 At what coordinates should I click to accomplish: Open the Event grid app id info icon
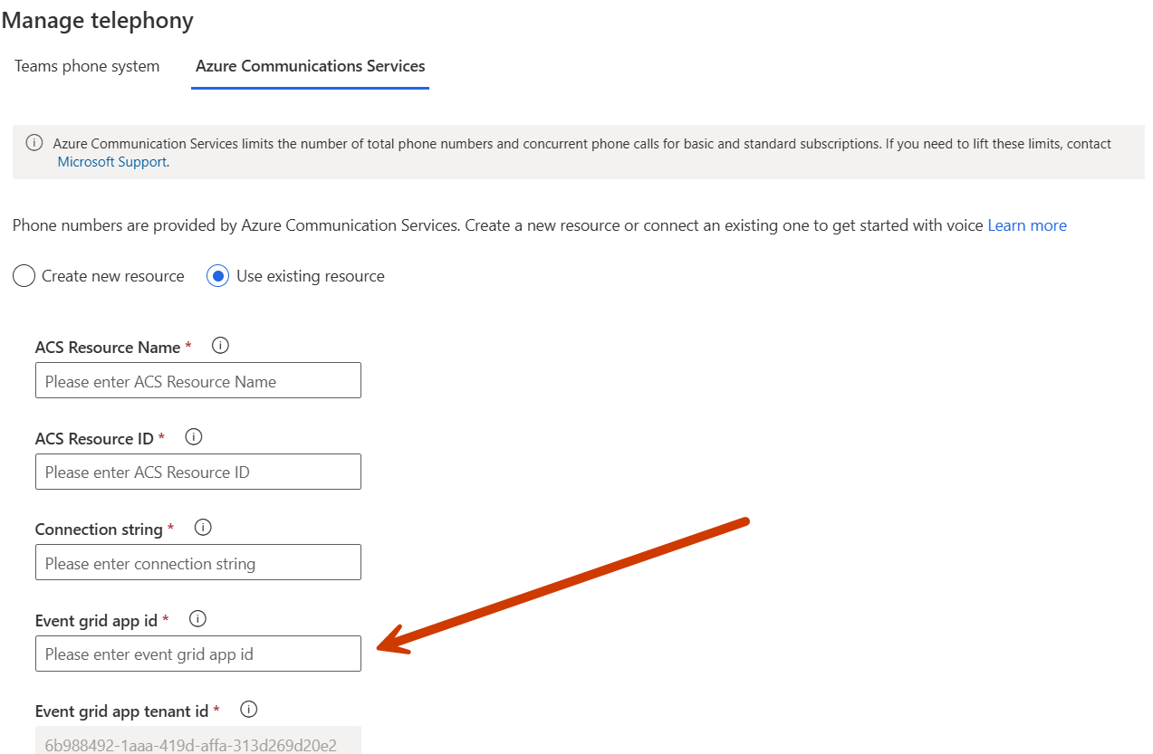tap(197, 619)
